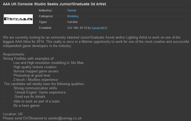Click the Requirements heading text

[x=13, y=54]
